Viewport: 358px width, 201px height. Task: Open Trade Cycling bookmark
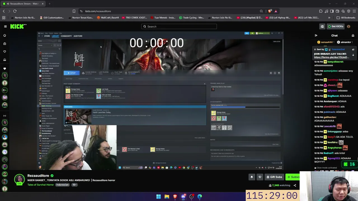(192, 18)
